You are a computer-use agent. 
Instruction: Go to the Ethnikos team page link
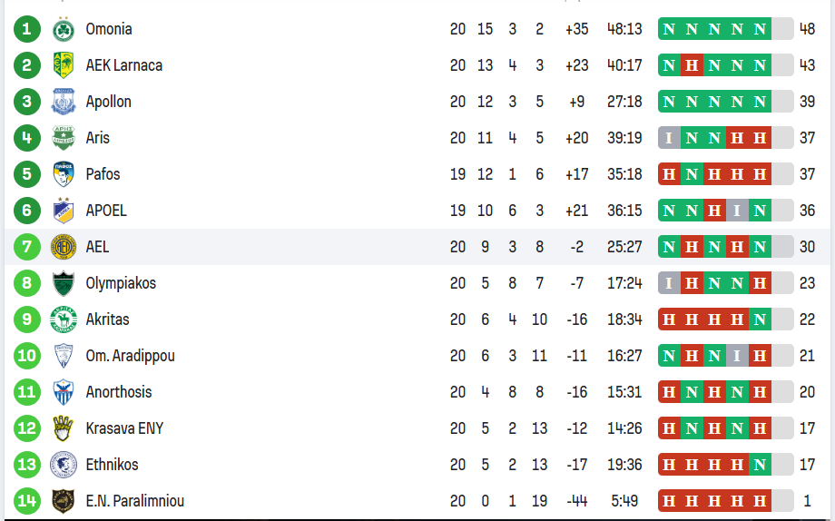(112, 465)
